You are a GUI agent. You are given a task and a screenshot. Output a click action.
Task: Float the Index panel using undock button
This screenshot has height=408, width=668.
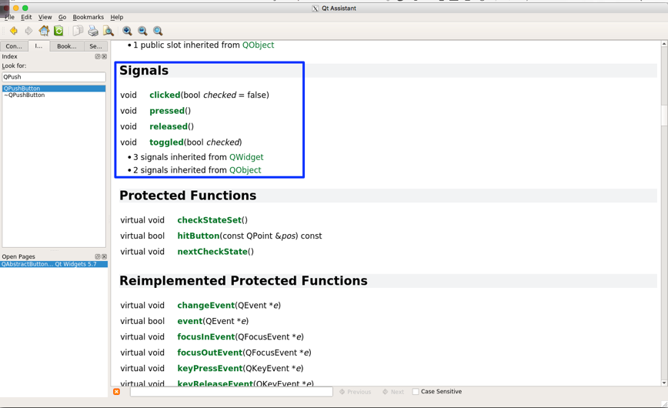tap(98, 56)
